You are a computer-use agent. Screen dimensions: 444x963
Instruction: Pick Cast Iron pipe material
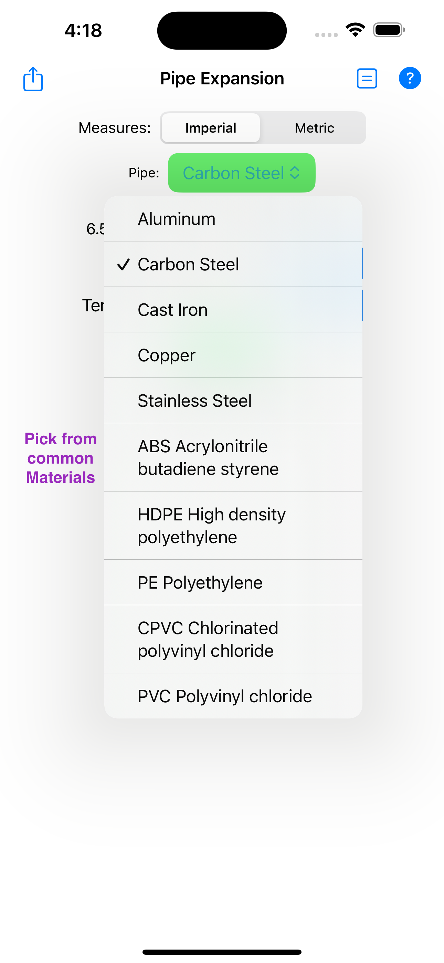[x=233, y=310]
